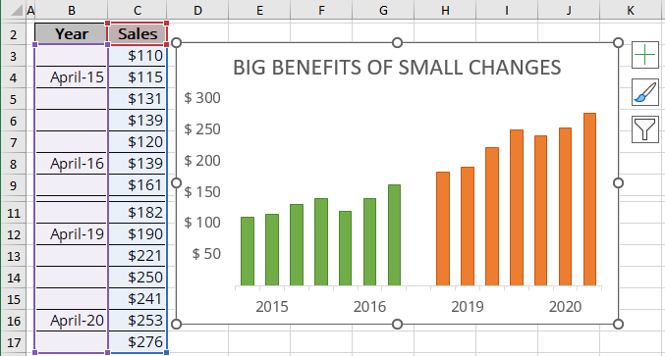Open the Chart Elements plus button

pyautogui.click(x=645, y=55)
